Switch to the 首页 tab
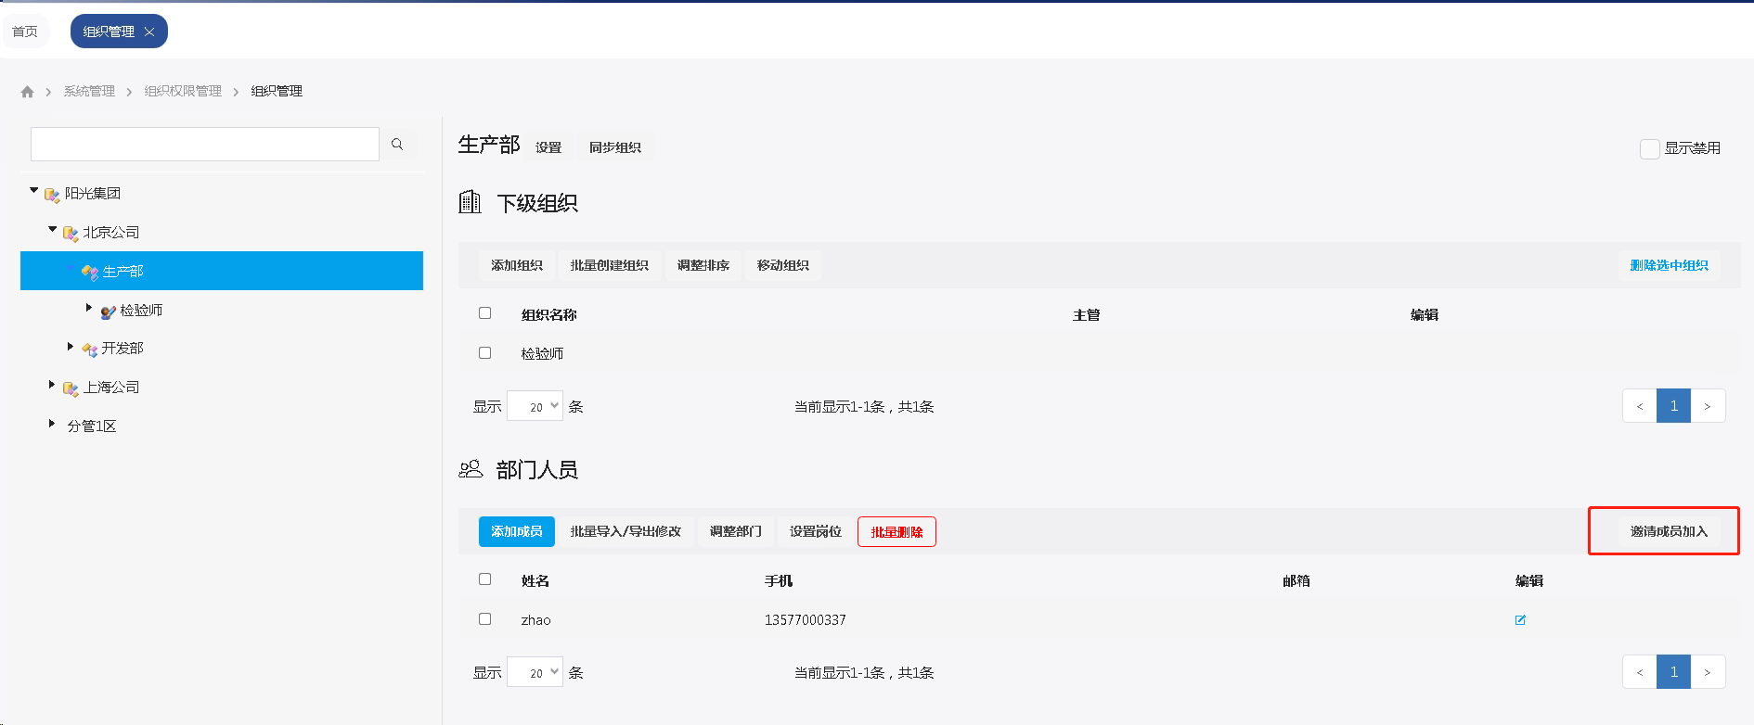The image size is (1754, 725). pyautogui.click(x=25, y=32)
